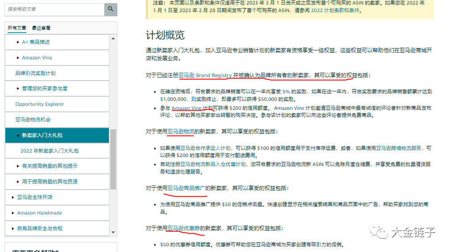Expand the 用于提高销量的其他资源 arrow

18,182
